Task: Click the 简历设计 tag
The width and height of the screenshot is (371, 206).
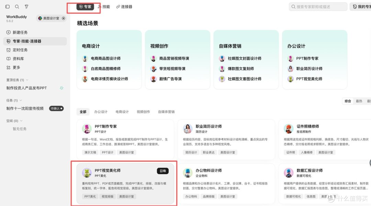Action: [x=191, y=152]
